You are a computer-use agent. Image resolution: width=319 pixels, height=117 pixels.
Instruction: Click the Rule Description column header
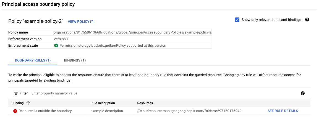103,103
